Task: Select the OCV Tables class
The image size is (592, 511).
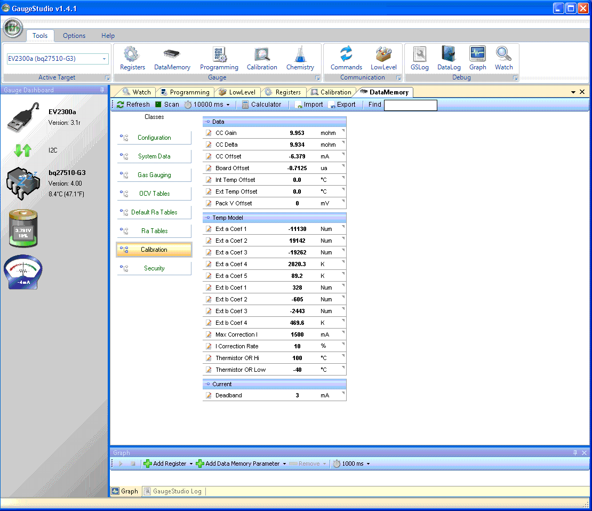Action: tap(154, 194)
